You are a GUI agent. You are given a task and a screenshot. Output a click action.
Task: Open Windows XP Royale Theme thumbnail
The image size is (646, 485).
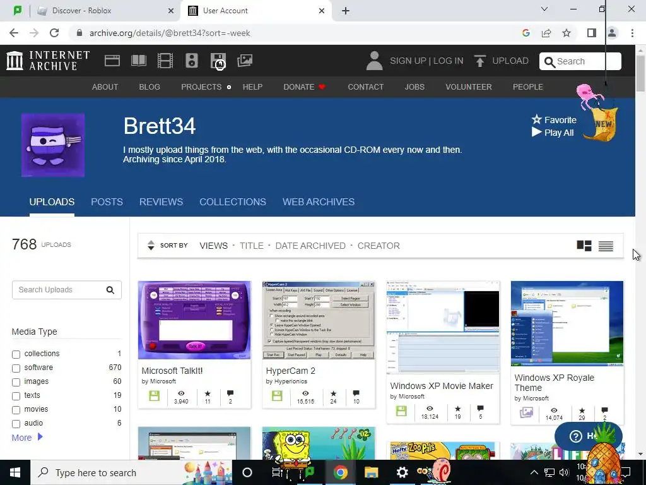click(567, 324)
